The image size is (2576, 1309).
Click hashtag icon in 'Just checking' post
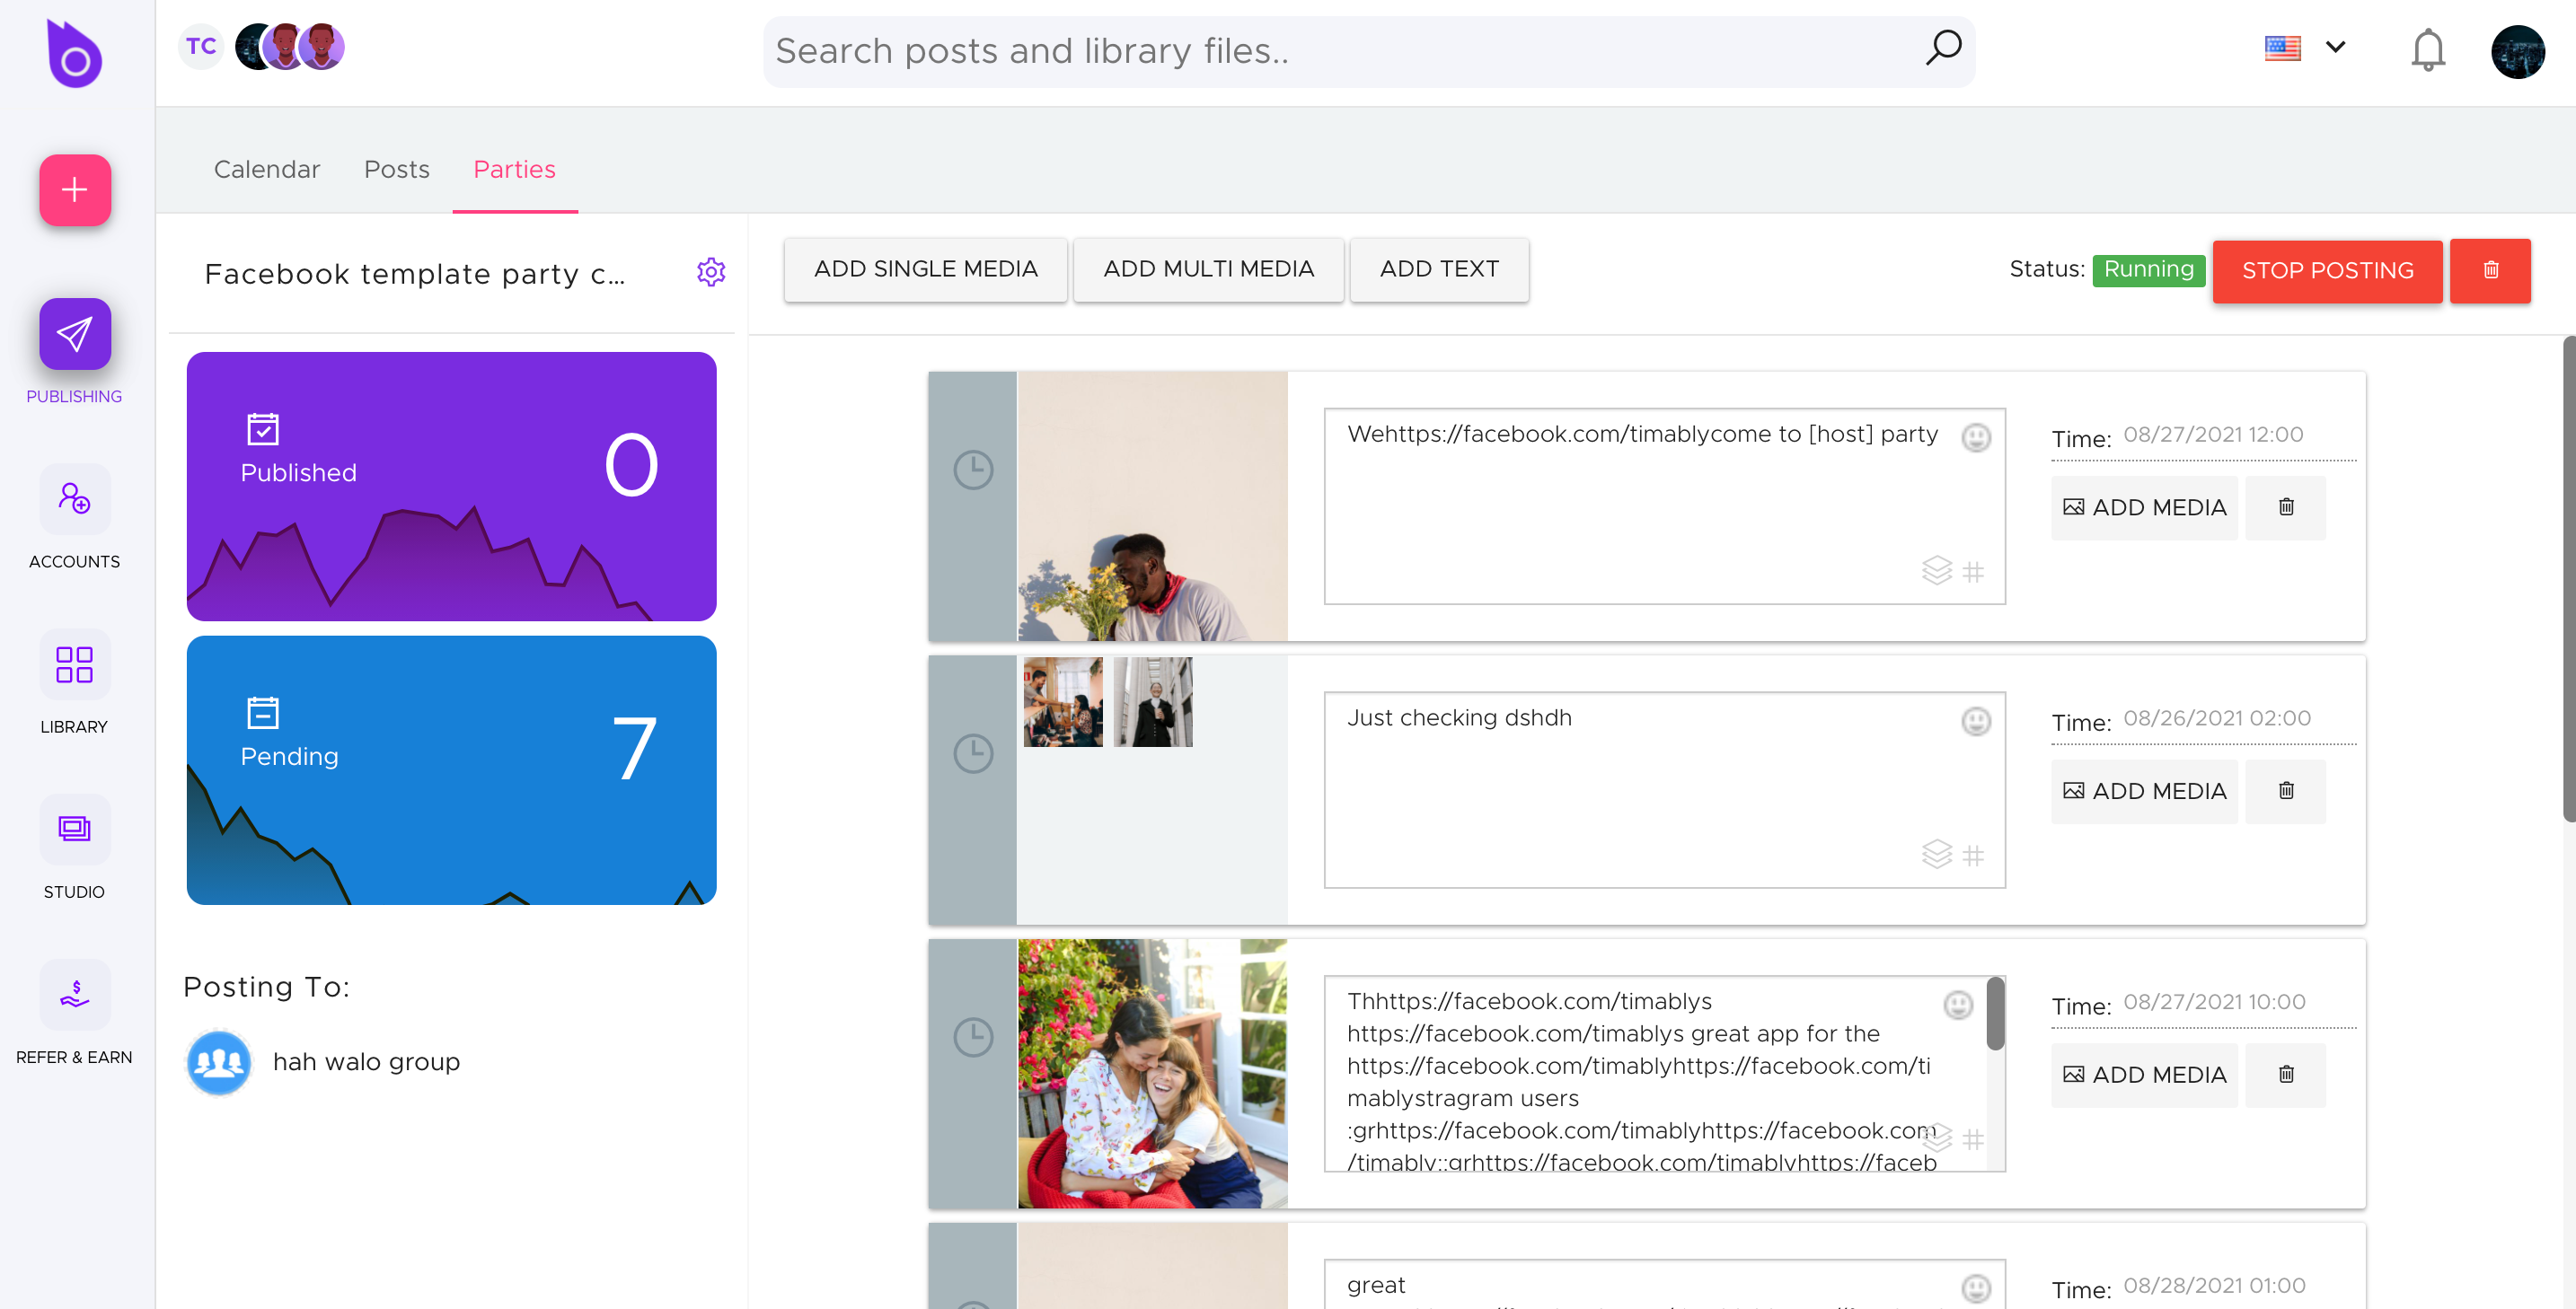pyautogui.click(x=1972, y=856)
